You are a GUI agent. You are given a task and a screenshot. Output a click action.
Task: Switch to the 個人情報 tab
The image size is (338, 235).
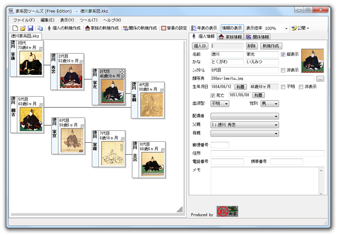coord(203,36)
